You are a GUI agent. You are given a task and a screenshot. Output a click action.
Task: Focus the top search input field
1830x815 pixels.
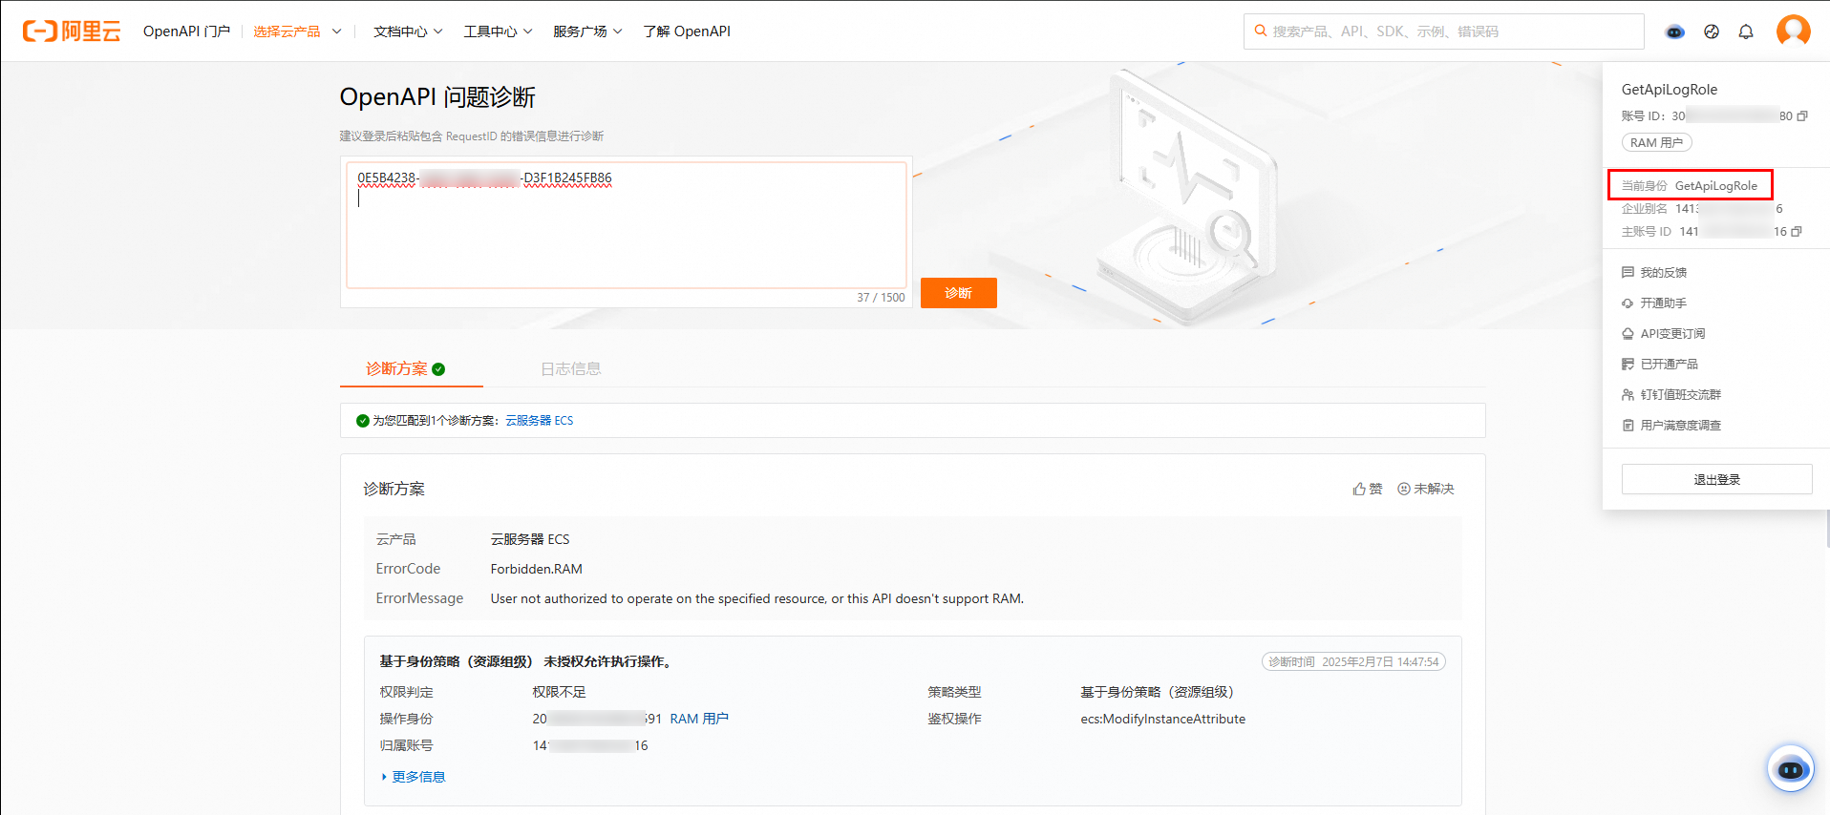[x=1443, y=31]
